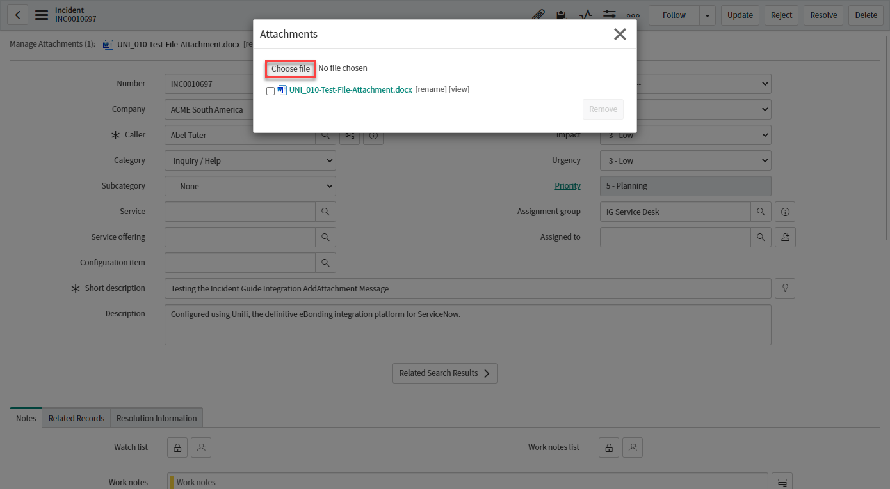Click the paperclip manage attachments icon
890x489 pixels.
point(538,15)
